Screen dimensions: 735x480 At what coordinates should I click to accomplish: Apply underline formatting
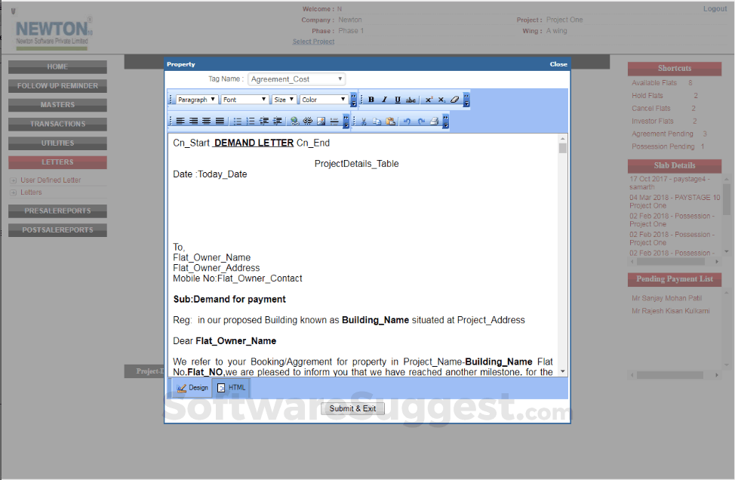point(396,100)
